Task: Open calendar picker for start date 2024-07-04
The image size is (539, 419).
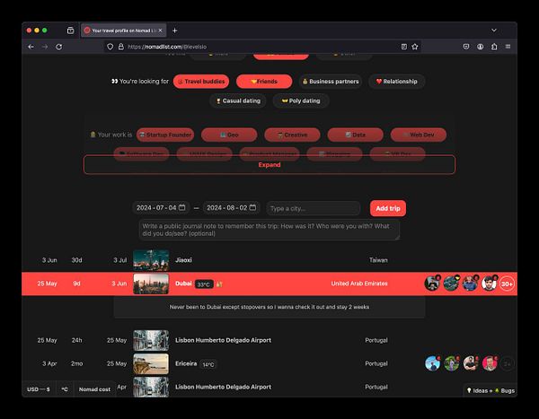Action: point(182,207)
